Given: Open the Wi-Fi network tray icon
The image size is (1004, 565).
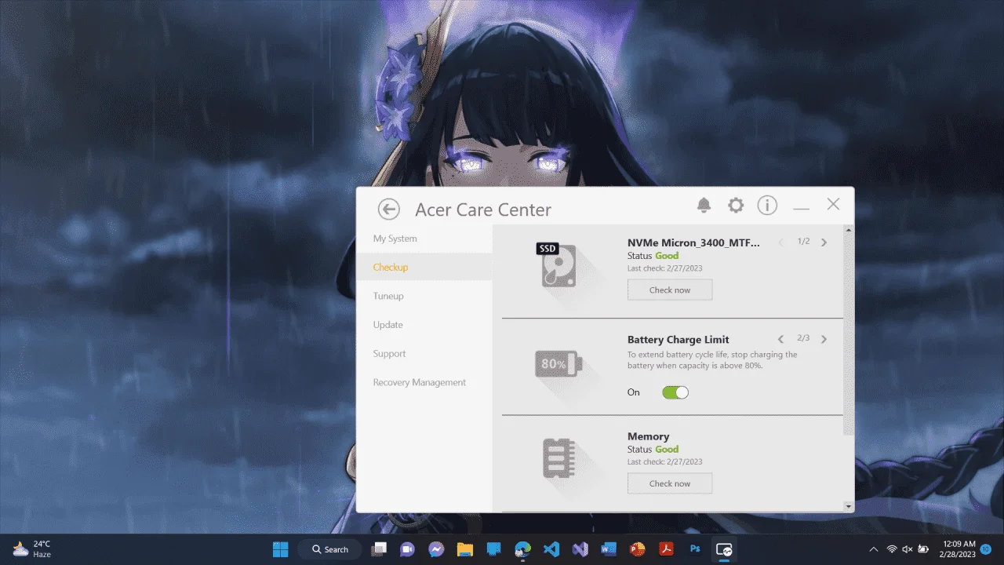Looking at the screenshot, I should [892, 549].
